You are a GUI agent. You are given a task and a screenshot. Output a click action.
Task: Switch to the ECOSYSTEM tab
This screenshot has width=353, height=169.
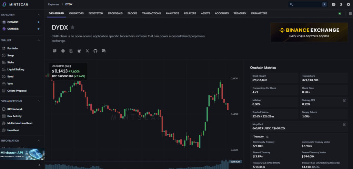96,13
